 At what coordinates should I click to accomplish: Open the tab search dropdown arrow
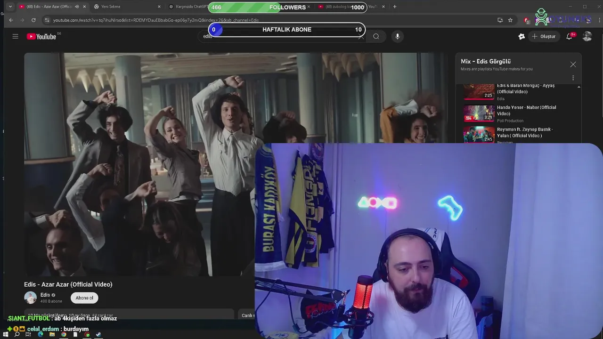pos(10,7)
